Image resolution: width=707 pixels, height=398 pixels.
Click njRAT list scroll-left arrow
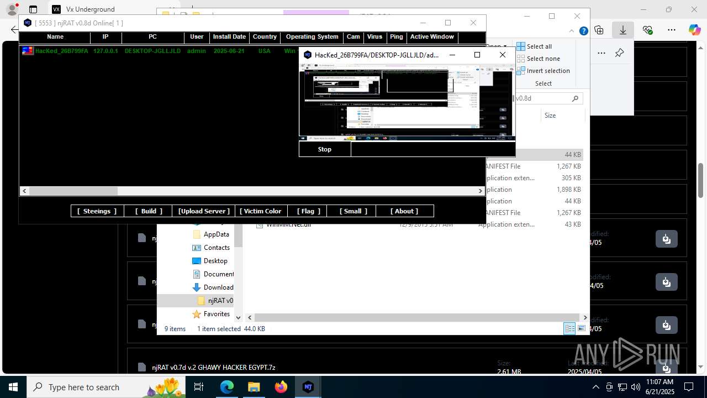pos(24,191)
